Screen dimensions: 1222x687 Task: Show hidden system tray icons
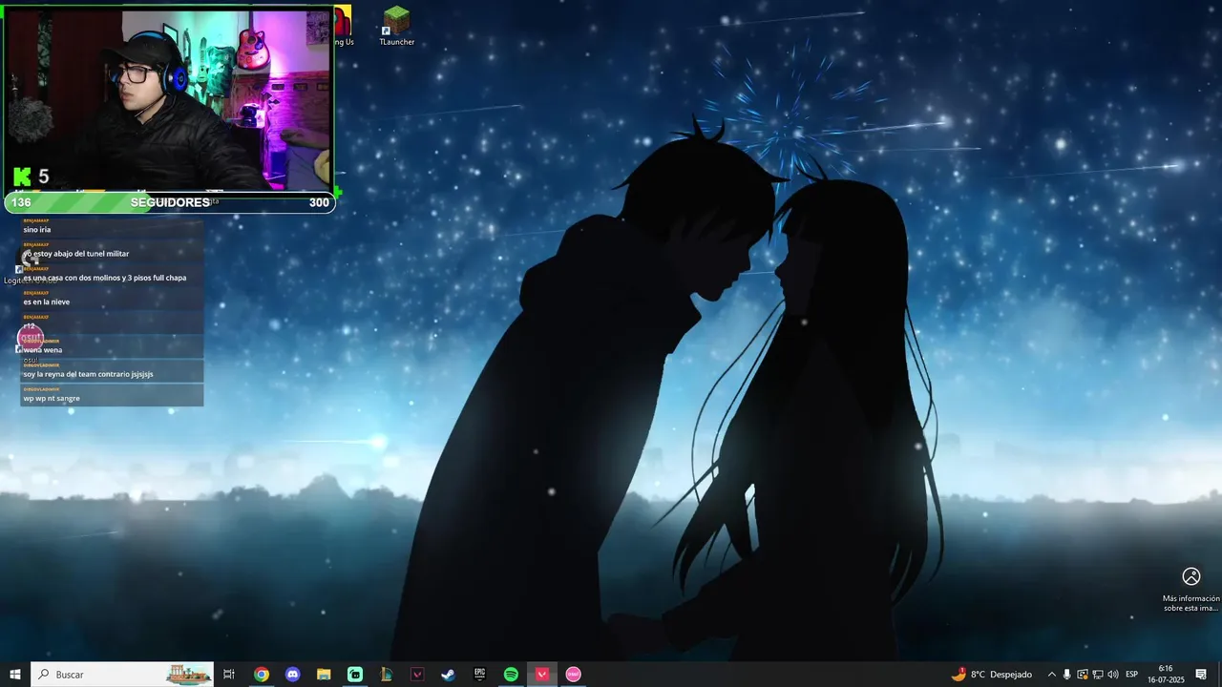[1052, 675]
